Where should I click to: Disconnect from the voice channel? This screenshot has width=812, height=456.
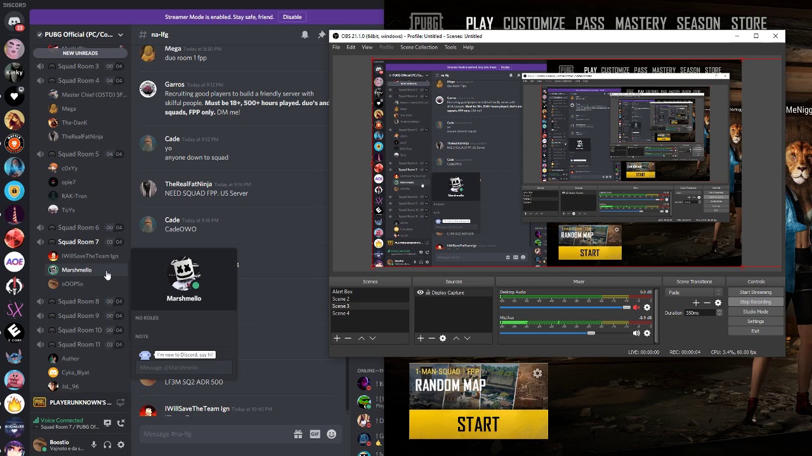(121, 423)
